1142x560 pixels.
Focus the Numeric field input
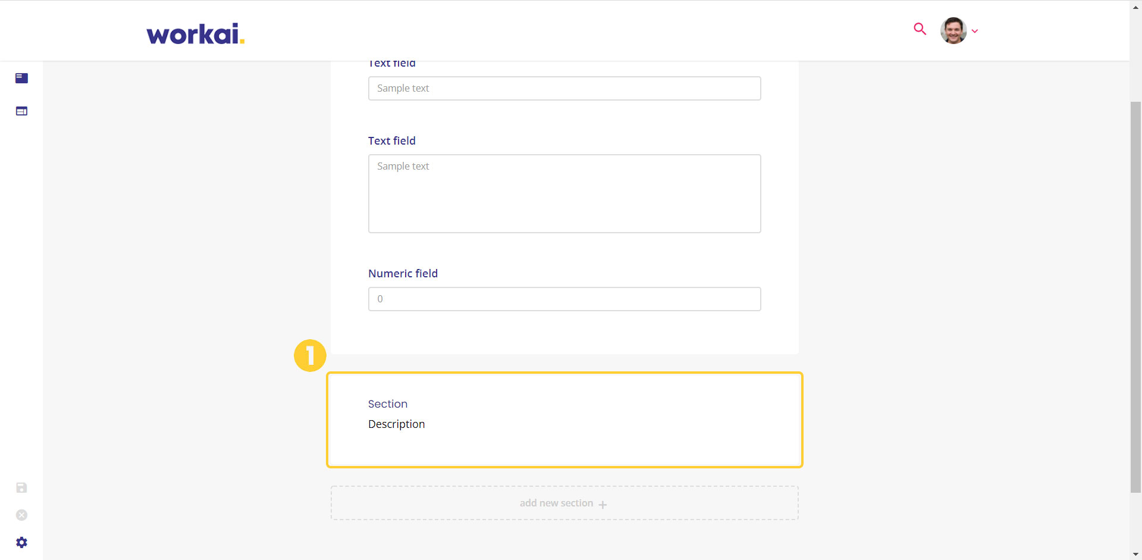pyautogui.click(x=564, y=299)
